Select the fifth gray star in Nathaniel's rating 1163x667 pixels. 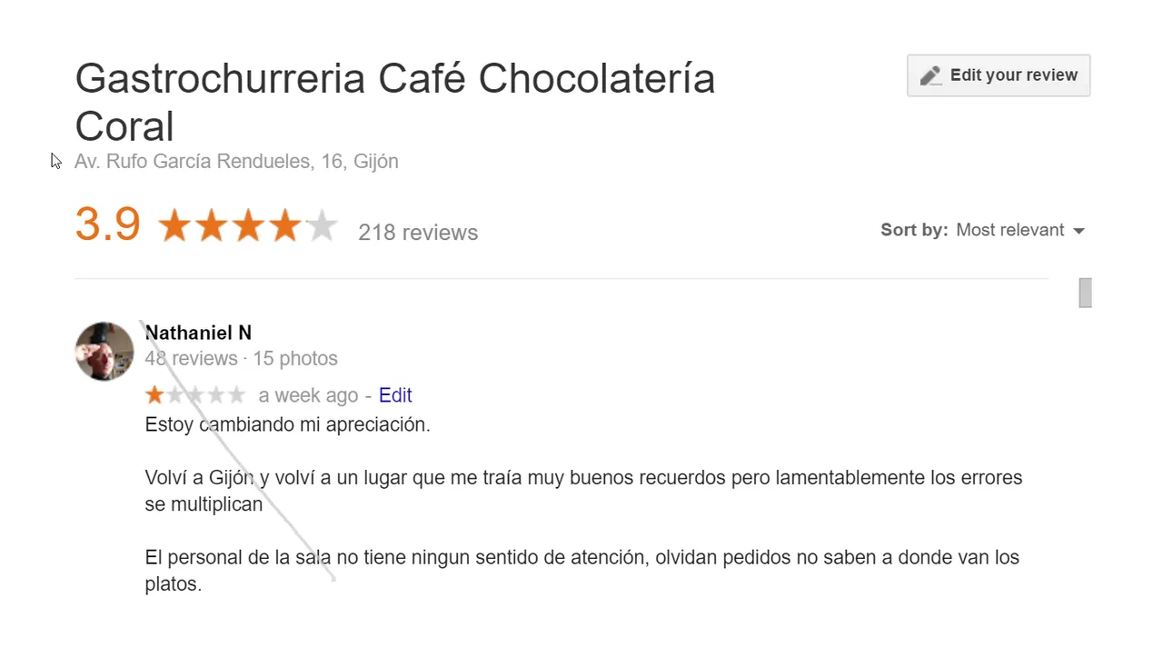(x=236, y=394)
